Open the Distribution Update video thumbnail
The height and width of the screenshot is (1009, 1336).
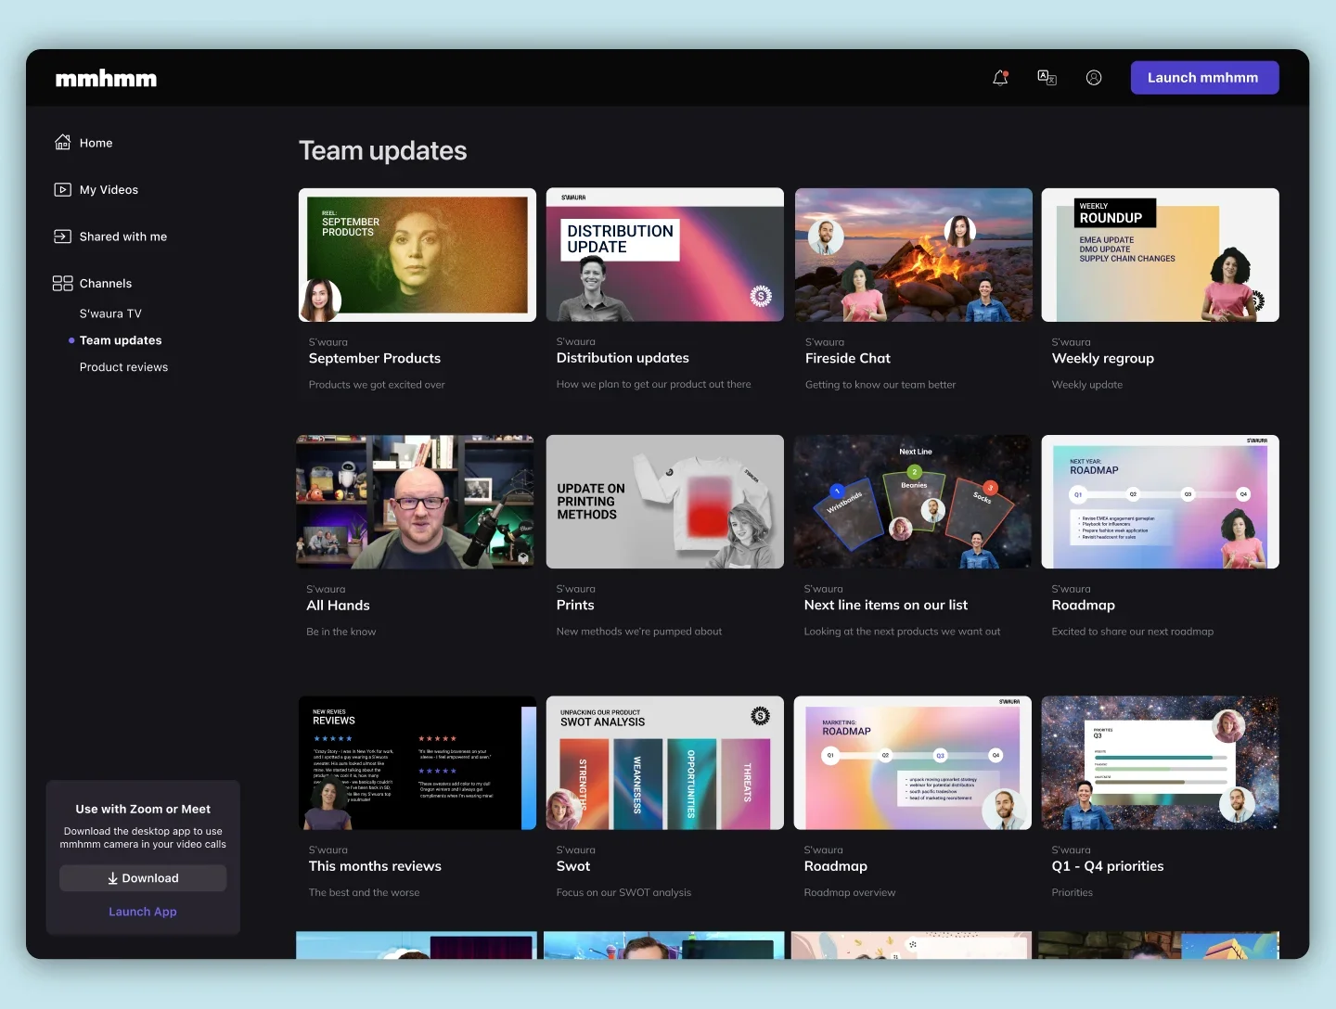665,255
